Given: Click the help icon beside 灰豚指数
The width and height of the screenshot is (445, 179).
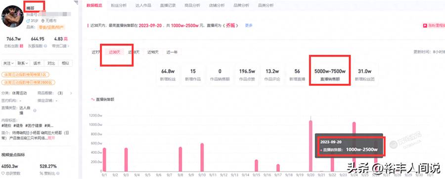Looking at the screenshot, I should click(x=45, y=46).
